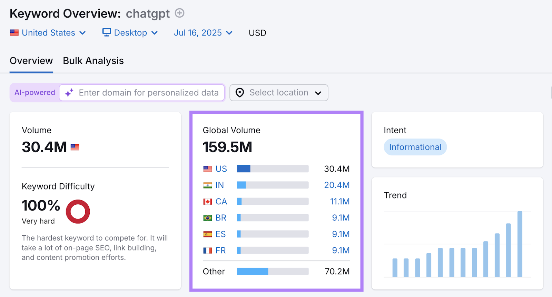
Task: Click the AI sparkle icon in domain field
Action: 69,93
